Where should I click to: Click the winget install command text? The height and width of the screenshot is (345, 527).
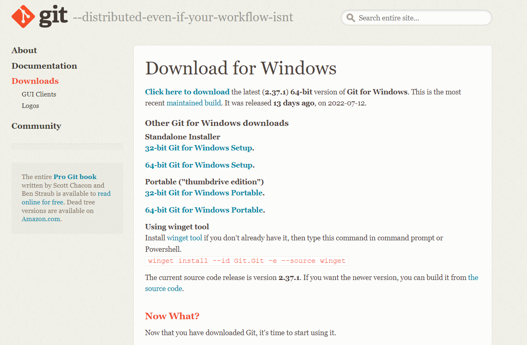(247, 261)
